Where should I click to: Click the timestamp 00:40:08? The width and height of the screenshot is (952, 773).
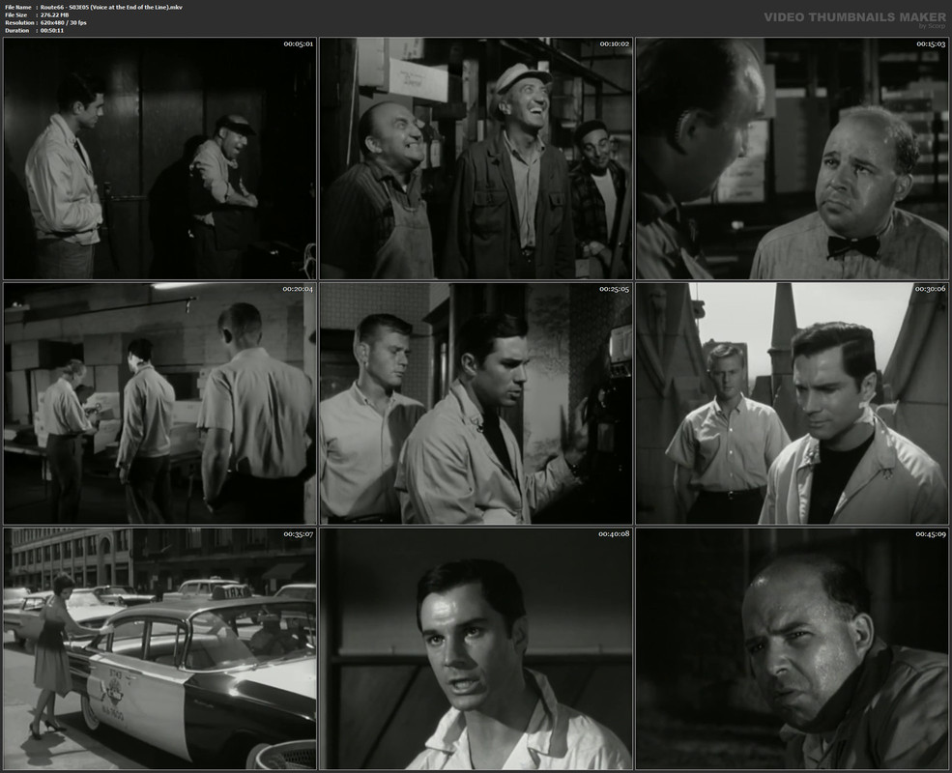click(614, 534)
